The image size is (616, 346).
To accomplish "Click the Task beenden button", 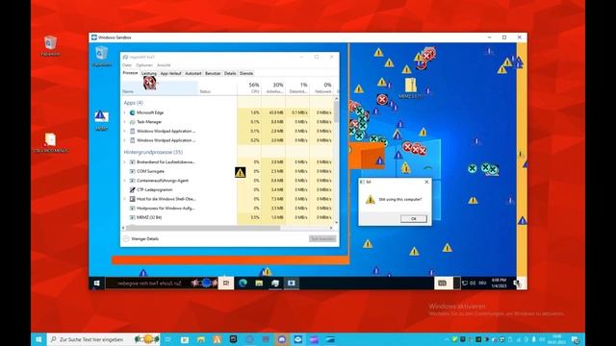I will pos(322,239).
